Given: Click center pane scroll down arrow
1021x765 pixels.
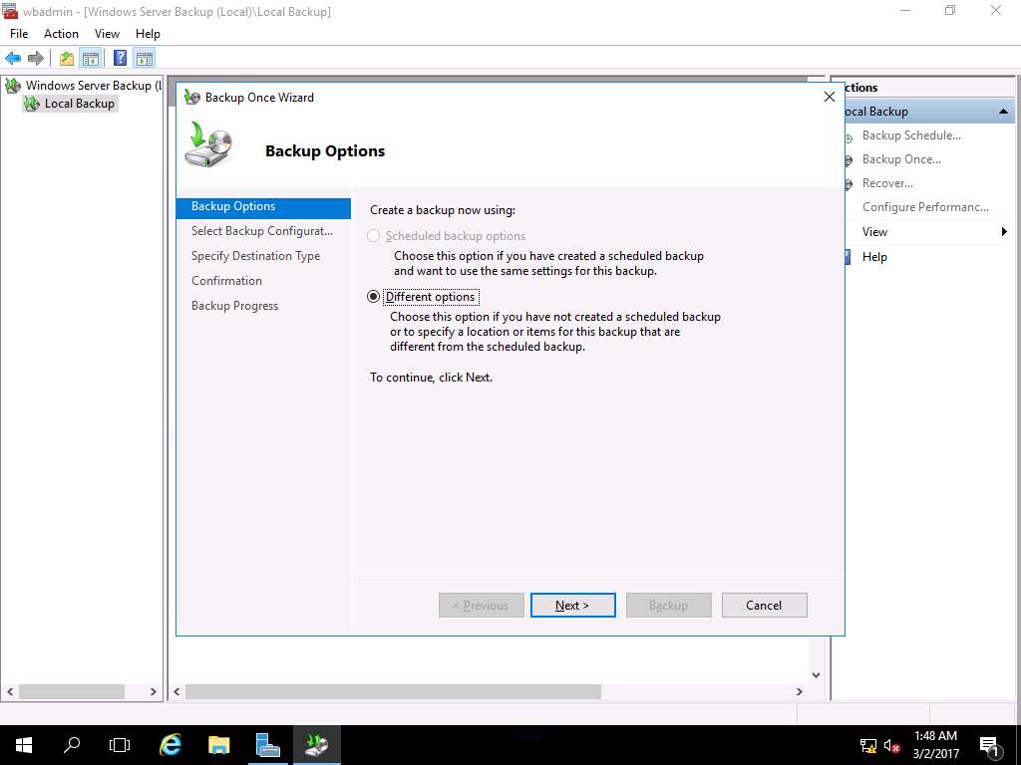Looking at the screenshot, I should point(816,675).
